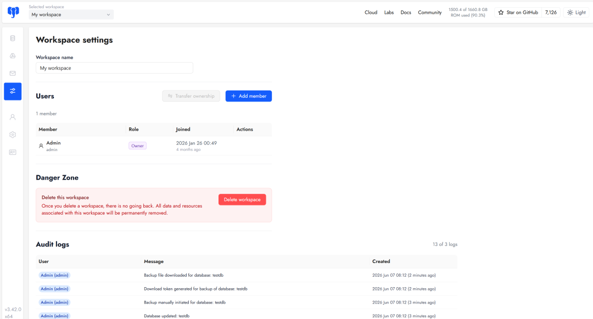Click the ROM used storage indicator
The height and width of the screenshot is (319, 593).
click(468, 13)
